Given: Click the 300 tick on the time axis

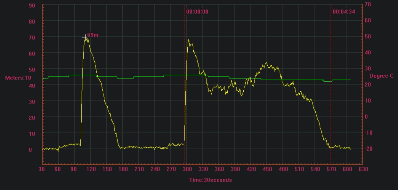Looking at the screenshot, I should (x=187, y=169).
